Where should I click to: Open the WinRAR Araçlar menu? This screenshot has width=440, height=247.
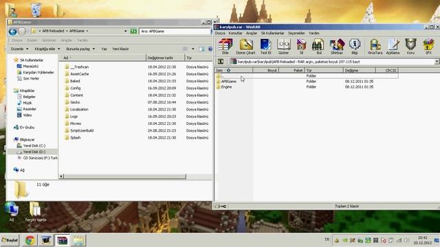252,33
